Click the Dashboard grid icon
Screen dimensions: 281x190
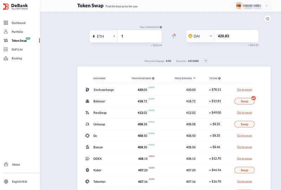click(6, 23)
